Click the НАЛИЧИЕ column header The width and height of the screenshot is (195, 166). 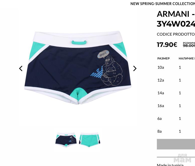187,58
